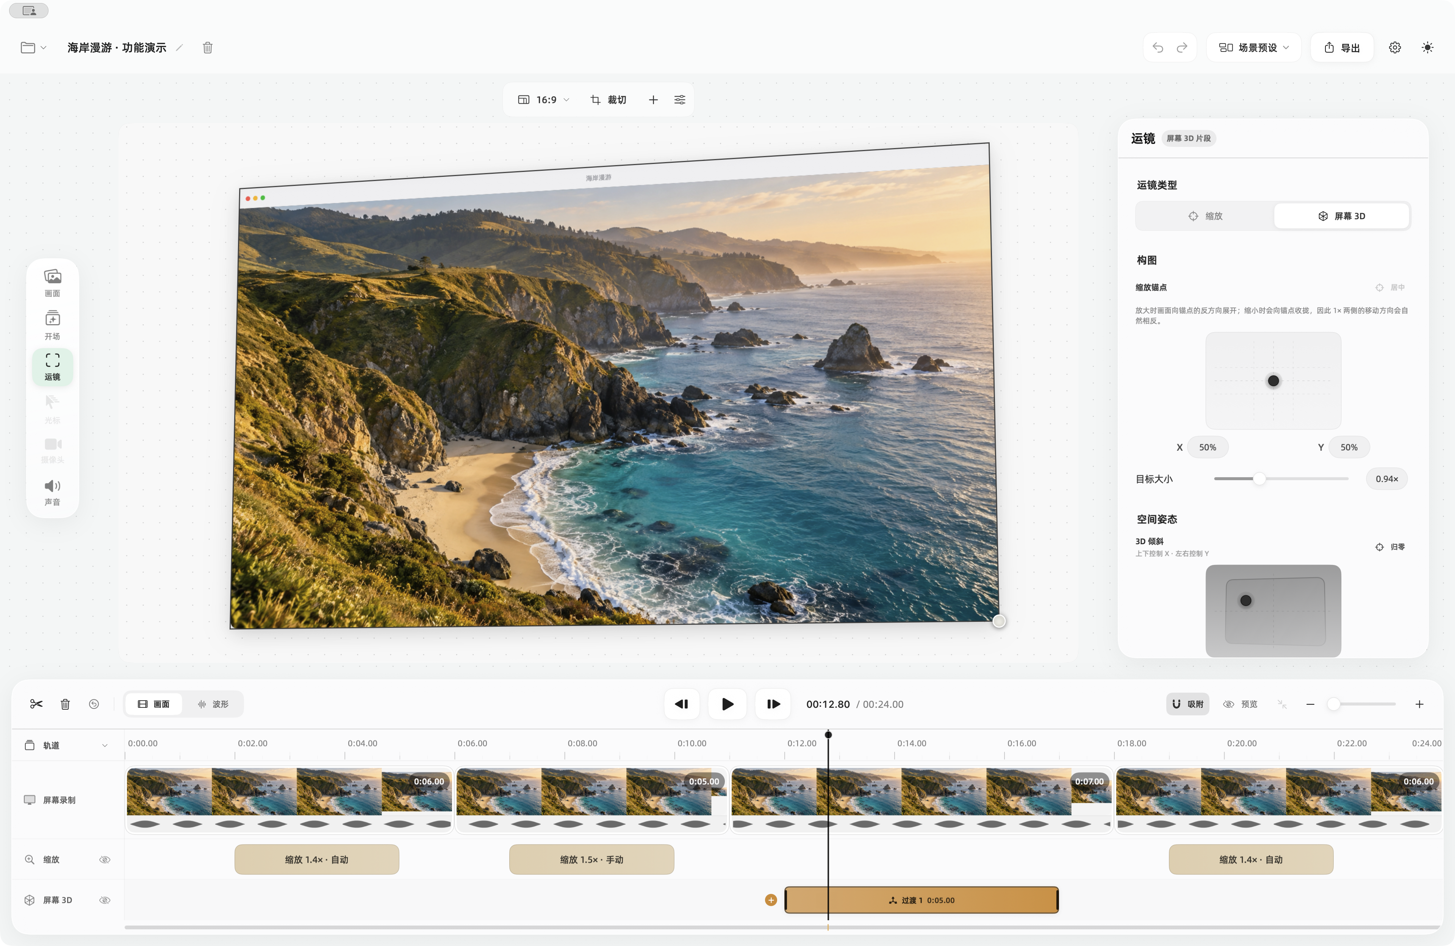Select 缩放 motion type
This screenshot has height=946, width=1455.
(1205, 216)
